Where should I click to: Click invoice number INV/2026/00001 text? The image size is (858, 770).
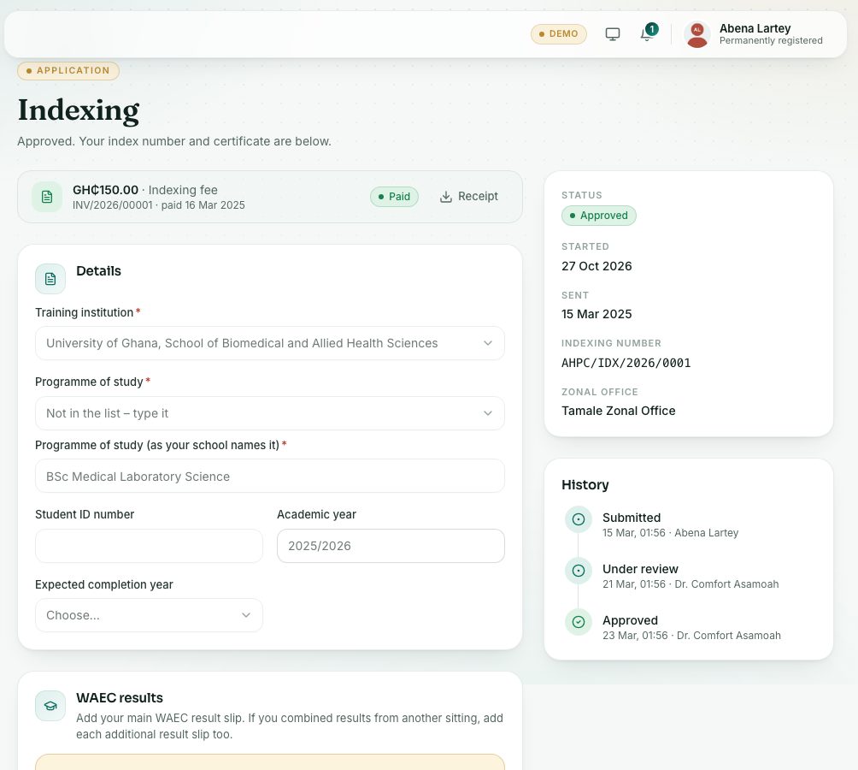click(x=113, y=205)
